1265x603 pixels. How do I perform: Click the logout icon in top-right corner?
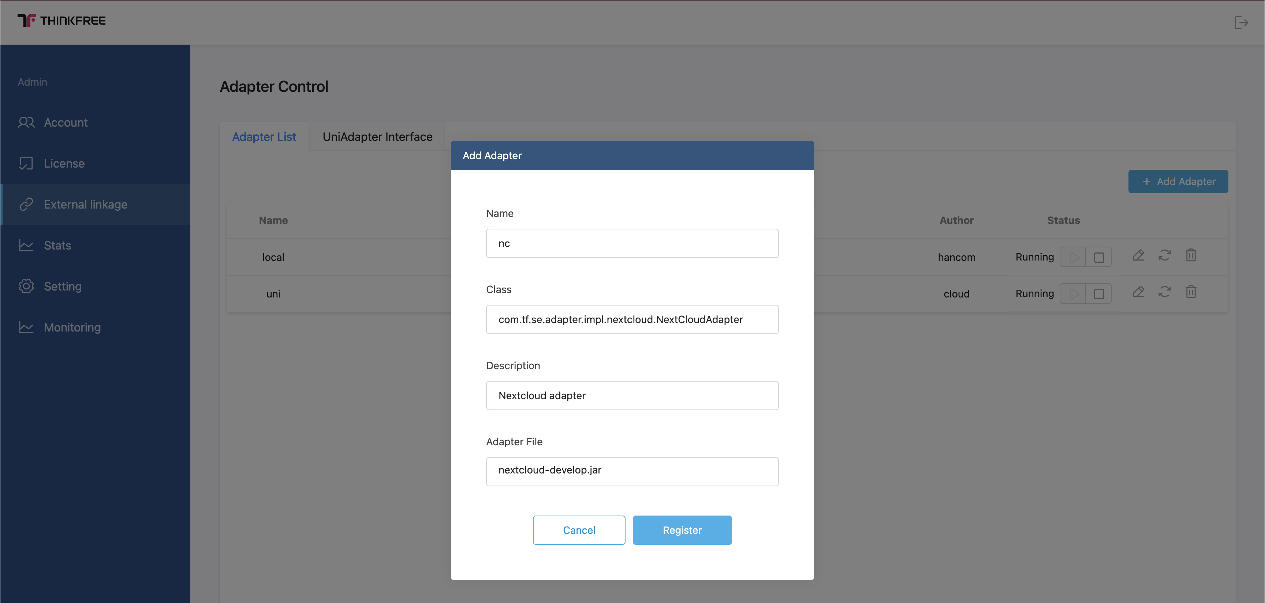coord(1241,23)
